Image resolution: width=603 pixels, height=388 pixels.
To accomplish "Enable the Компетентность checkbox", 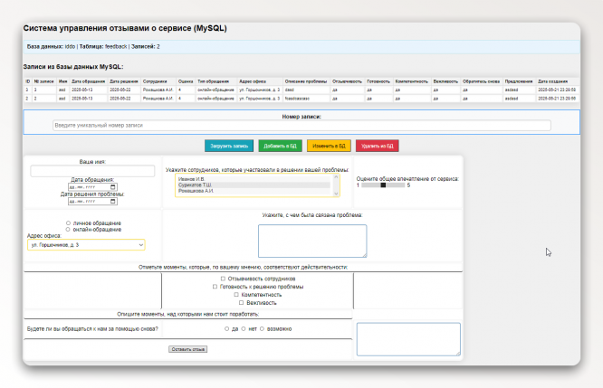I will 236,295.
